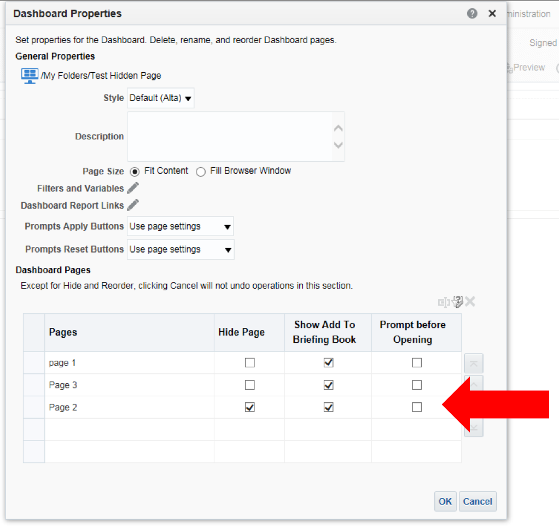Enable Prompt before Opening for Page 2
The height and width of the screenshot is (528, 559).
[x=416, y=407]
